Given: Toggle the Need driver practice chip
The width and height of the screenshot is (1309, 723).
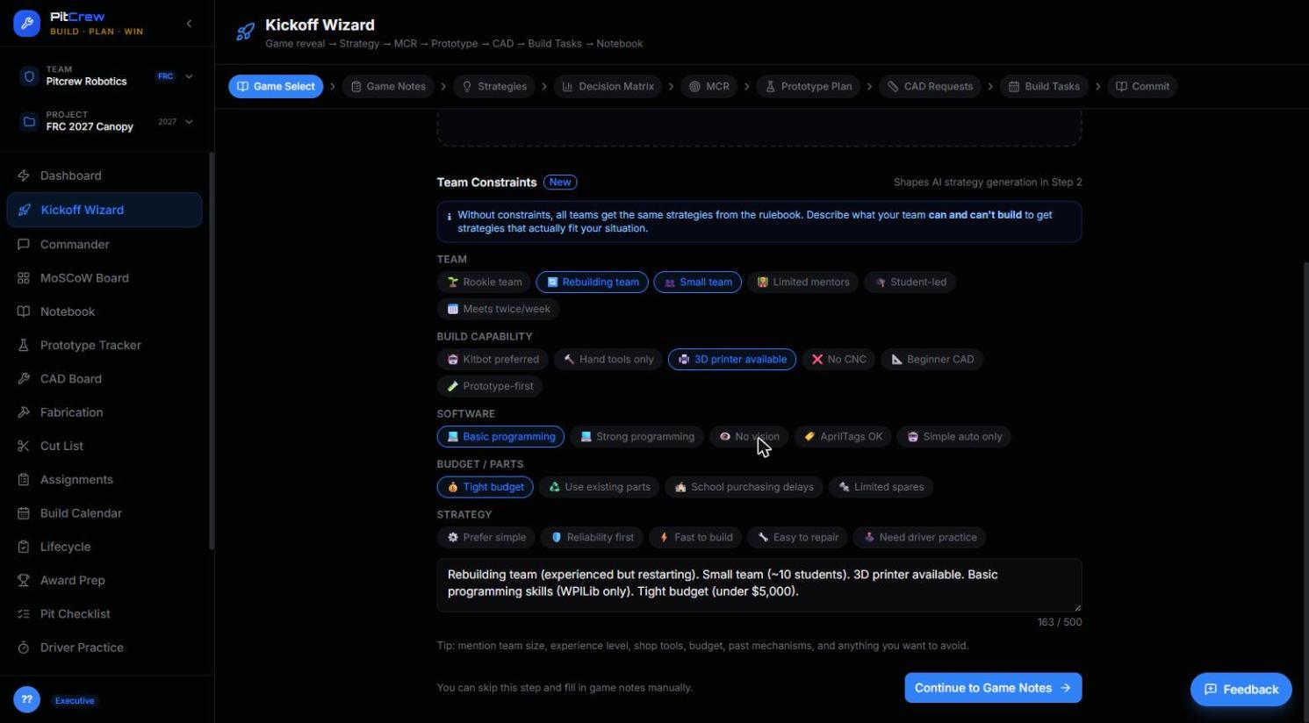Looking at the screenshot, I should (x=919, y=537).
